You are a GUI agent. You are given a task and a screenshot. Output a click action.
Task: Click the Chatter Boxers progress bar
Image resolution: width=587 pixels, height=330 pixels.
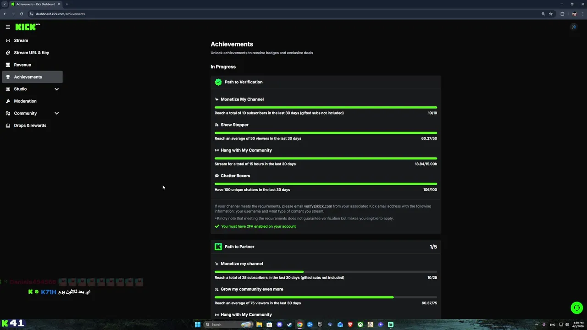(x=326, y=184)
